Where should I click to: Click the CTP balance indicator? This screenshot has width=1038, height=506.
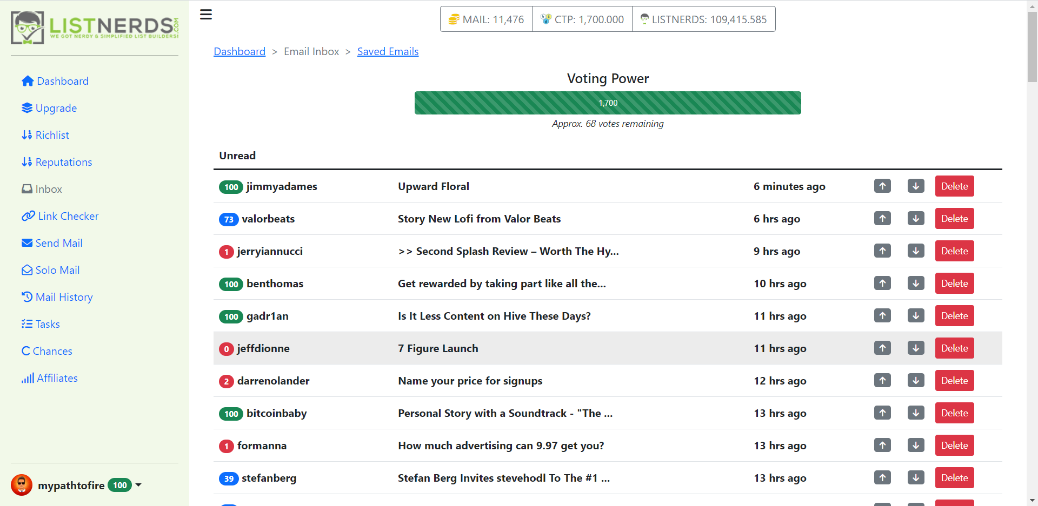582,19
